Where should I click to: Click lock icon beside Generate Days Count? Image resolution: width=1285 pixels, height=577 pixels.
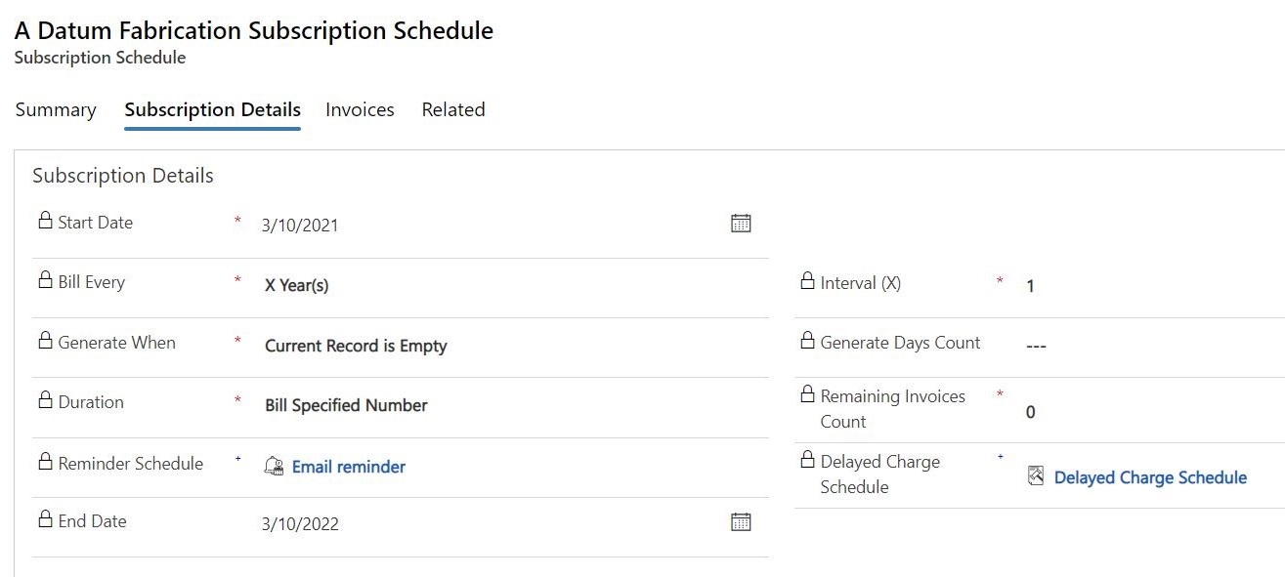pos(807,341)
